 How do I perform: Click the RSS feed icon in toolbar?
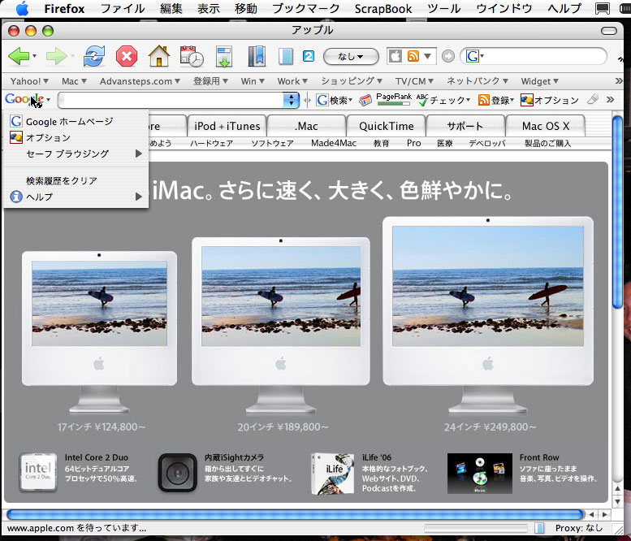tap(413, 57)
